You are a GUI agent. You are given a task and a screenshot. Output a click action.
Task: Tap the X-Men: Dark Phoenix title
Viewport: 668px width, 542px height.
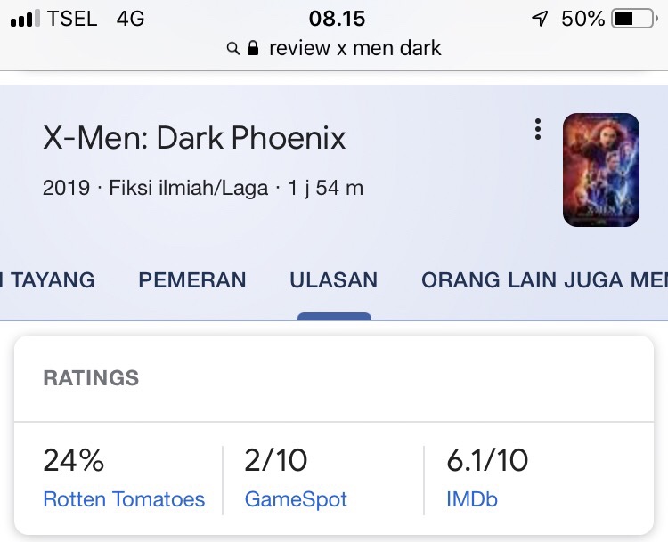(194, 138)
